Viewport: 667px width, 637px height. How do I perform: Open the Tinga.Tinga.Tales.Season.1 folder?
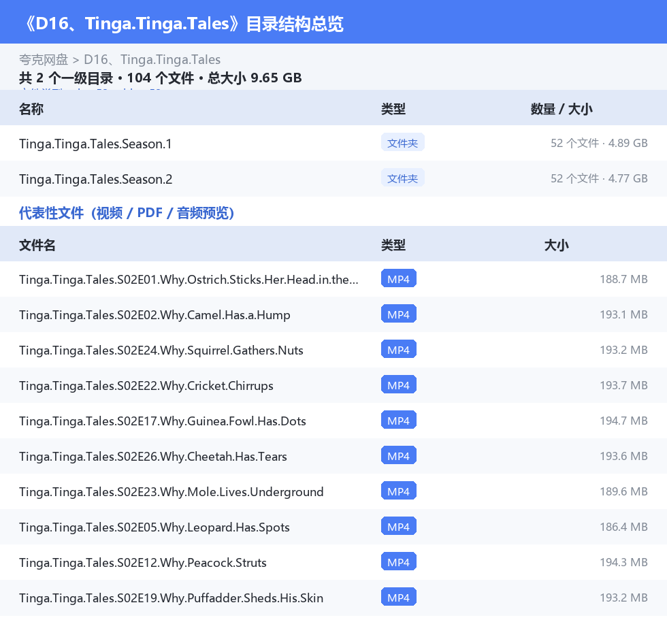95,144
